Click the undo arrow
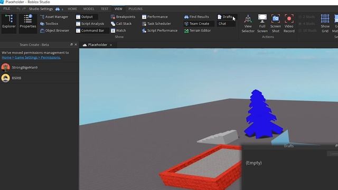 click(x=18, y=9)
